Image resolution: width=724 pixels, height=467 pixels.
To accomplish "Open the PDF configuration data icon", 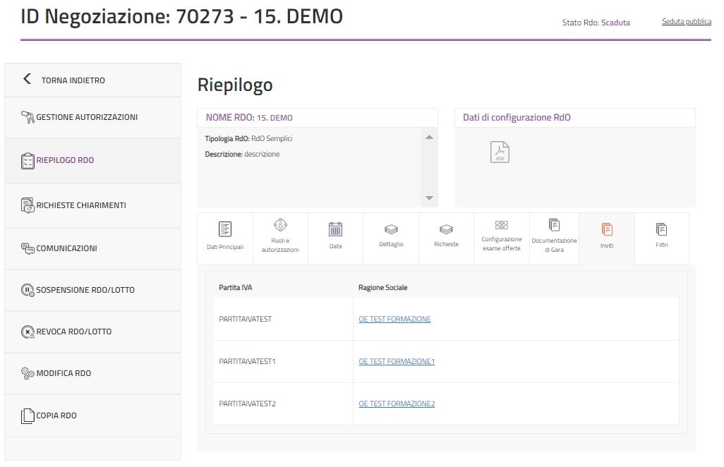I will pyautogui.click(x=500, y=152).
